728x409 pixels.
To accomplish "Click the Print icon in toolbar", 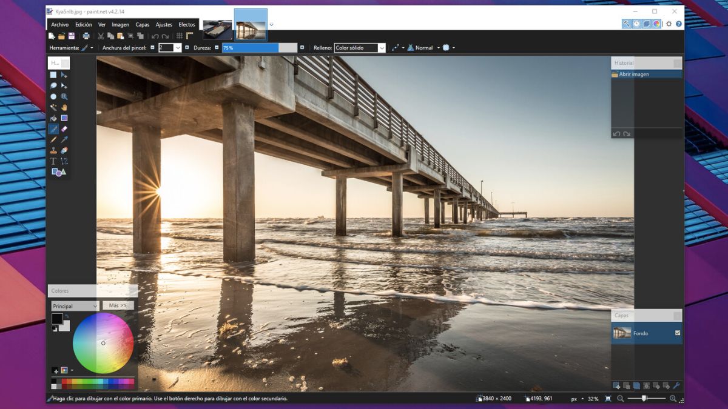I will coord(86,36).
